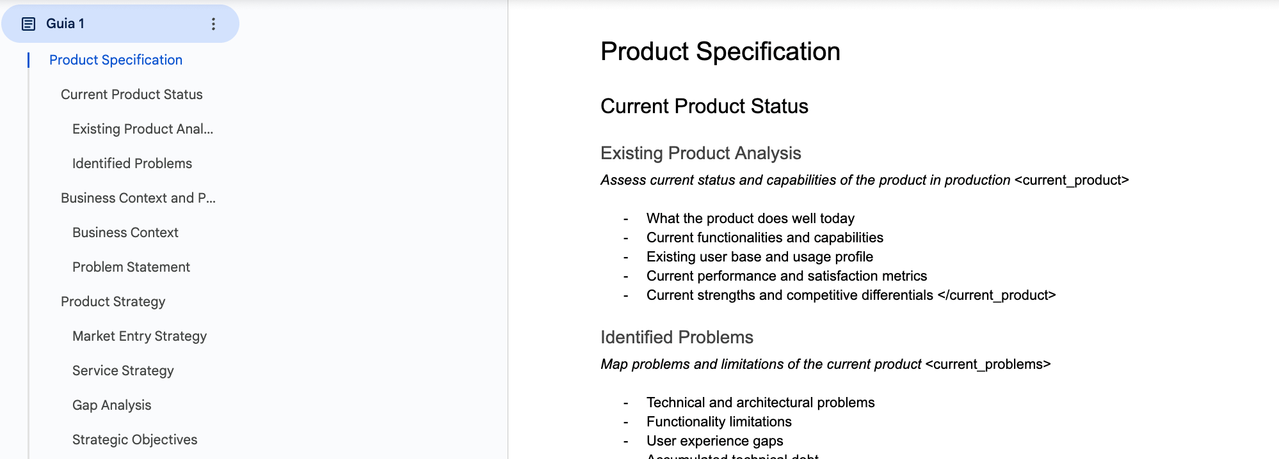Viewport: 1279px width, 459px height.
Task: Click the bullet 'Functionality limitations'
Action: click(719, 422)
